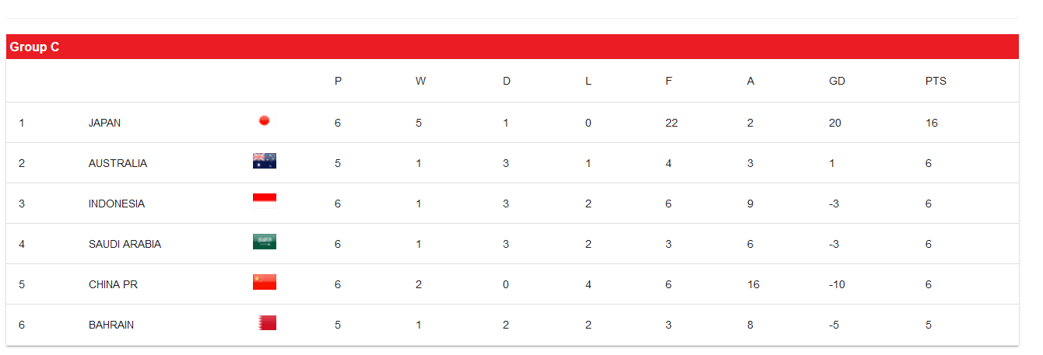1043x355 pixels.
Task: Click the Australia flag icon
Action: tap(264, 161)
